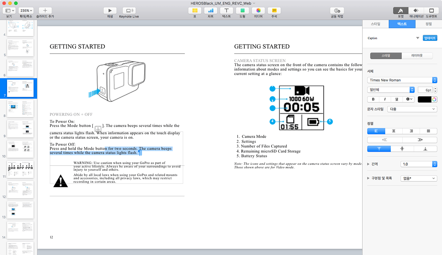The height and width of the screenshot is (255, 442).
Task: Click the 업데이트 style update button
Action: [x=430, y=38]
